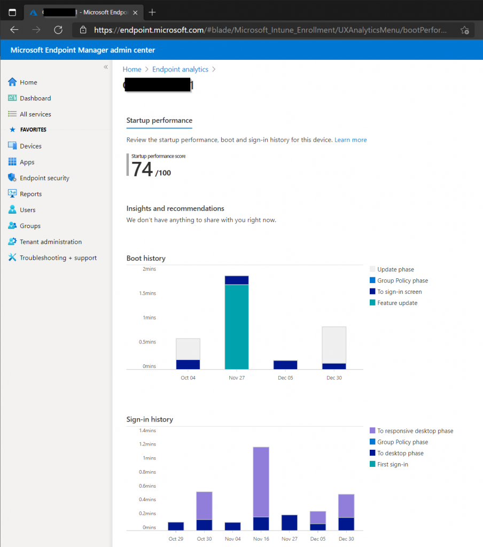This screenshot has width=483, height=547.
Task: Open a new browser tab with plus icon
Action: click(152, 13)
